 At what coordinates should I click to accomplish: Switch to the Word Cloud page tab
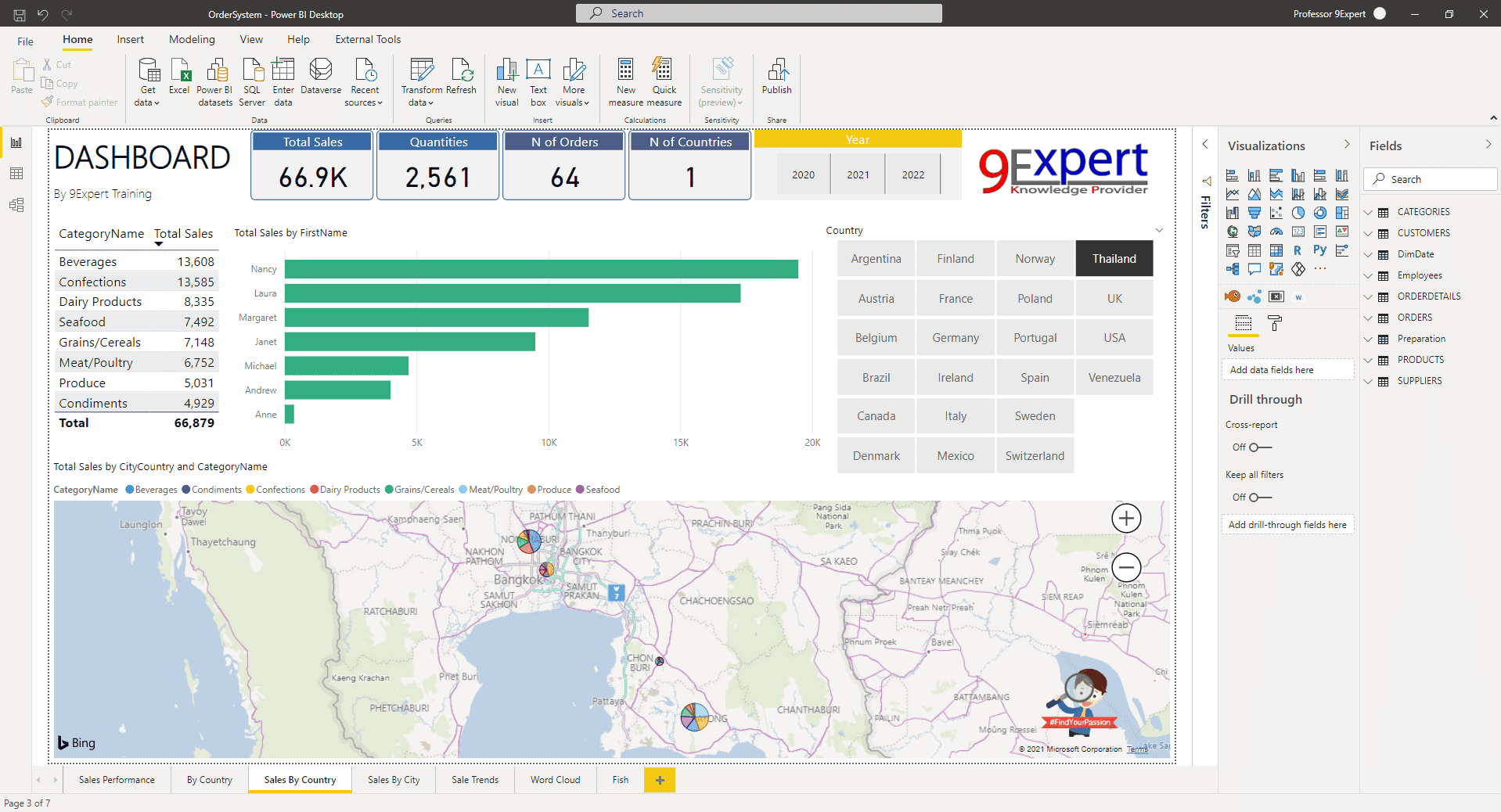point(555,779)
